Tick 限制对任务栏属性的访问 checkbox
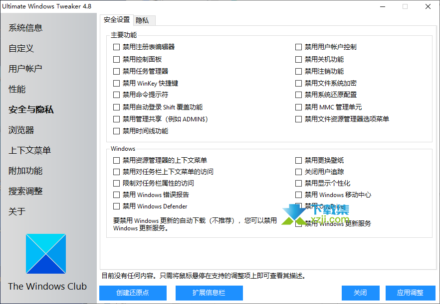The height and width of the screenshot is (304, 440). coord(116,184)
